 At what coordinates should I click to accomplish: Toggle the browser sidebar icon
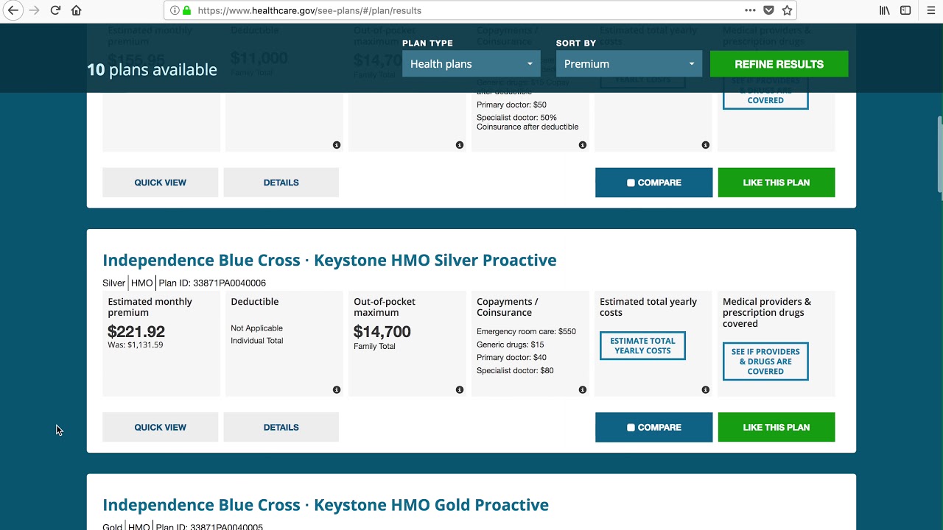(905, 10)
